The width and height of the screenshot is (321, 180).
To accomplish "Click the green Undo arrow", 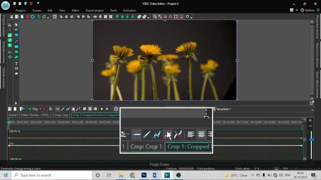I will click(39, 16).
